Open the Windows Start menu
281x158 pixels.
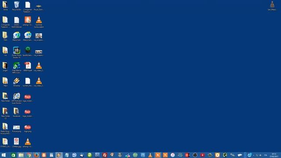(4, 155)
